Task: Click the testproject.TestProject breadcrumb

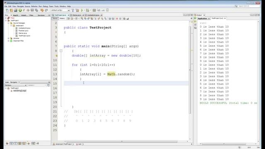Action: 63,144
